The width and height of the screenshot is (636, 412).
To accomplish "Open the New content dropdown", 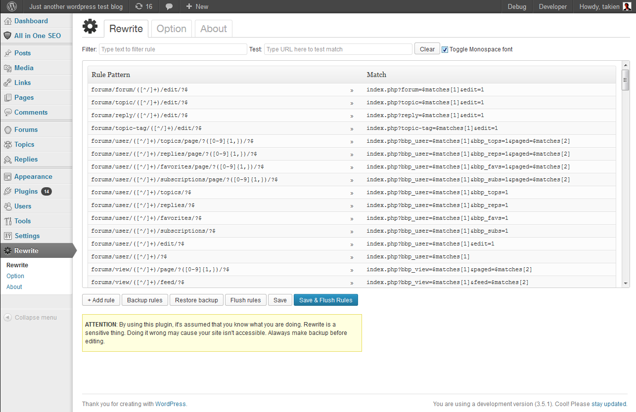I will pos(197,6).
